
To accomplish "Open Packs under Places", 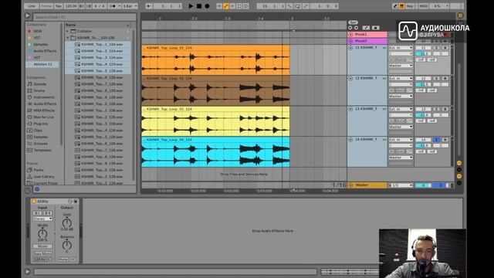I will pos(39,170).
